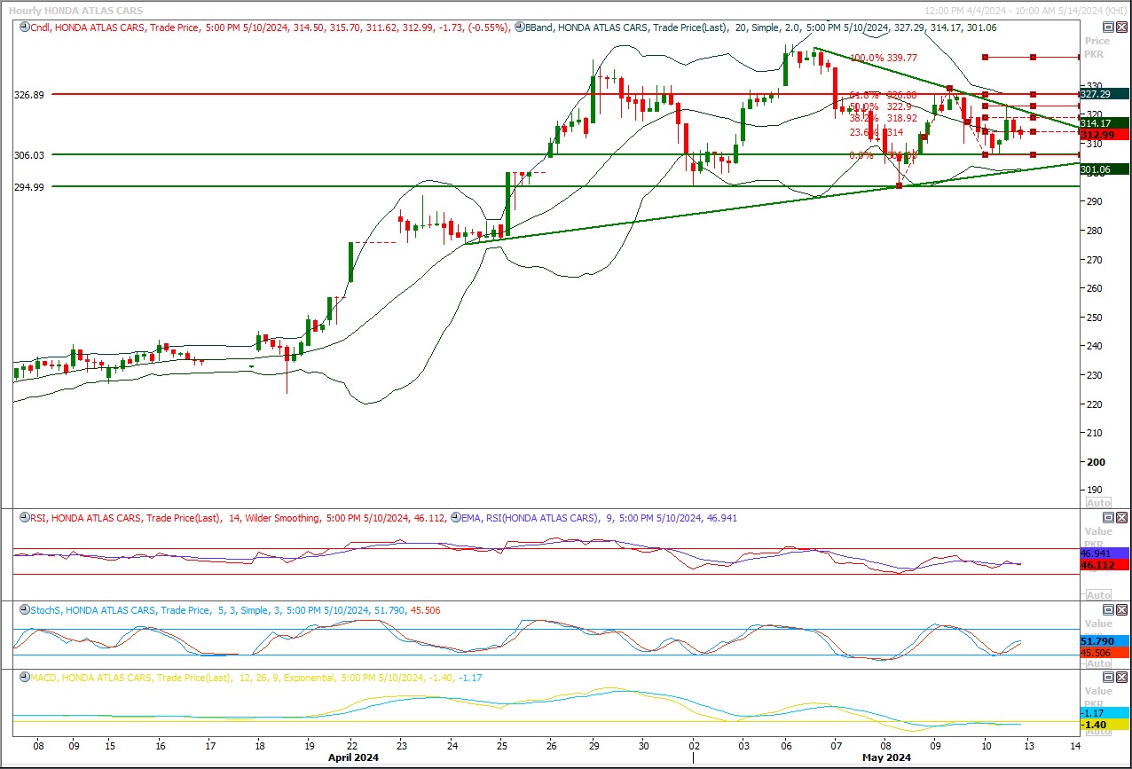Minimize the StochS indicator panel
The height and width of the screenshot is (769, 1132).
coord(1109,609)
